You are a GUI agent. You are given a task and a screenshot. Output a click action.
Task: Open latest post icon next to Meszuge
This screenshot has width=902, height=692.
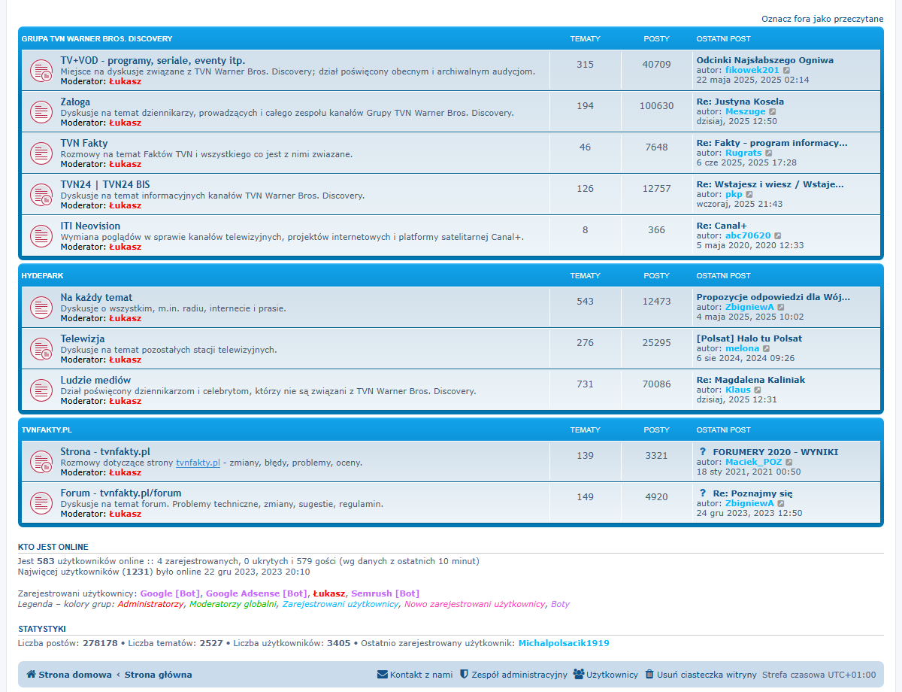[x=773, y=111]
